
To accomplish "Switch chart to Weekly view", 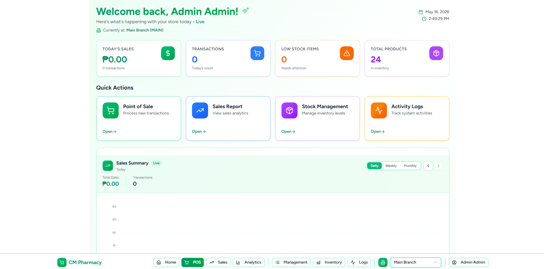I will point(391,166).
